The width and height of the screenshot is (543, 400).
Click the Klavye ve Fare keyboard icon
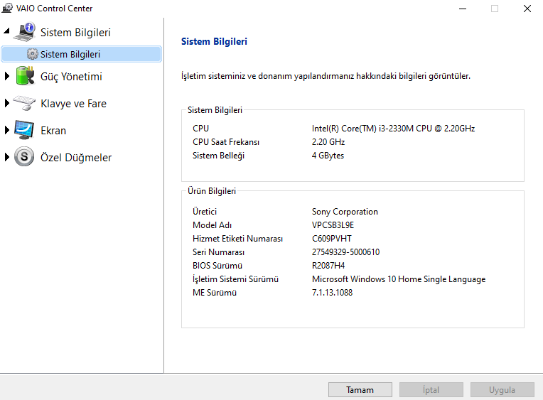point(24,103)
